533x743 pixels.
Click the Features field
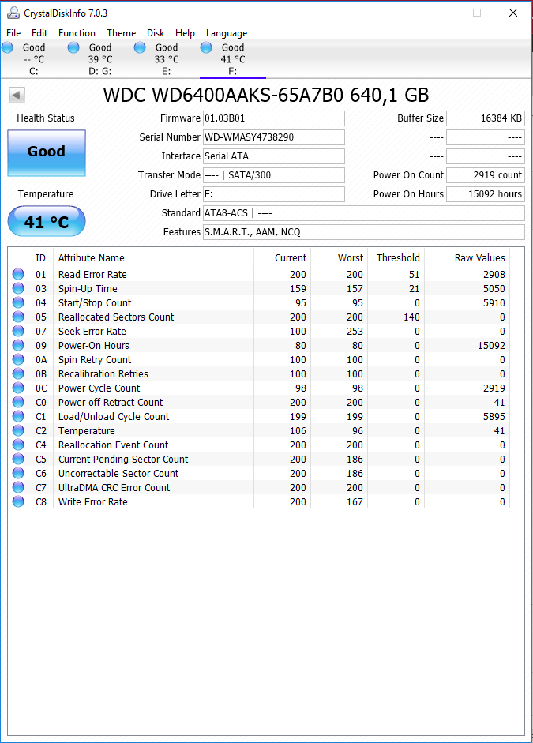pyautogui.click(x=364, y=232)
